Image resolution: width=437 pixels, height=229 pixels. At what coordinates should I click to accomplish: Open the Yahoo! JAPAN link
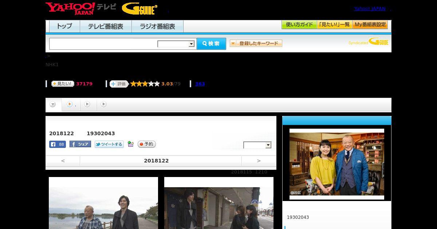coord(370,9)
